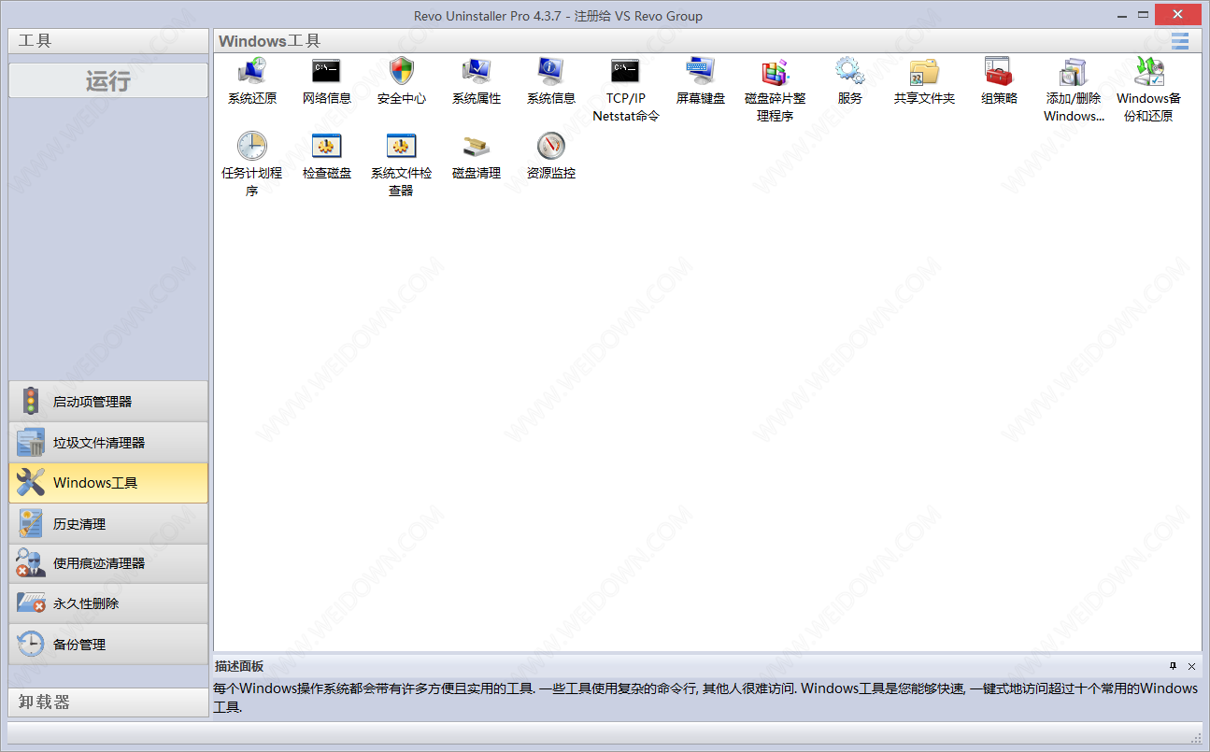Launch 磁盘碎片整理程序 disk defragmenter icon
Viewport: 1210px width, 752px height.
[775, 72]
